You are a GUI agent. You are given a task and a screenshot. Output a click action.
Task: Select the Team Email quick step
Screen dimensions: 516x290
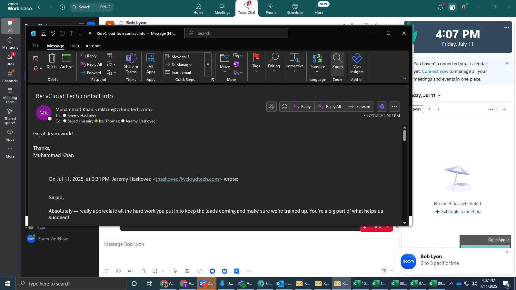[x=184, y=72]
